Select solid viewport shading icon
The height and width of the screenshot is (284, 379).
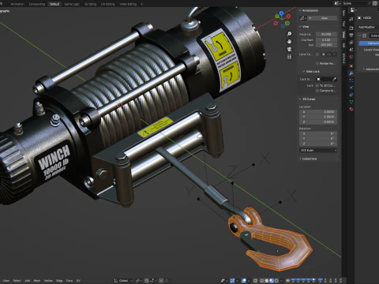[266, 281]
